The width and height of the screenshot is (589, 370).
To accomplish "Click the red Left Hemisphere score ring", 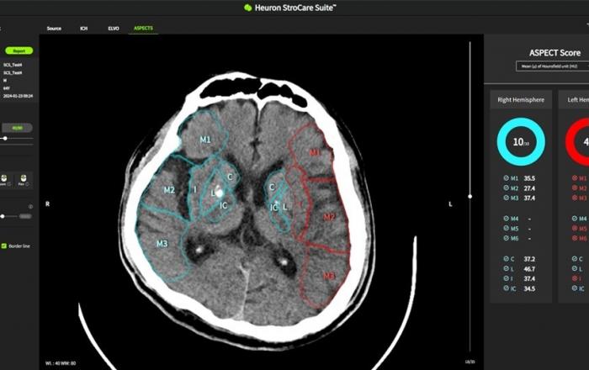I will click(x=578, y=141).
